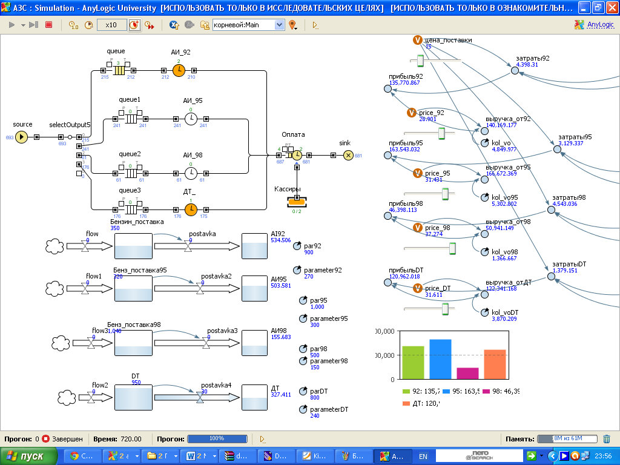The width and height of the screenshot is (620, 465).
Task: Adjust the price_95 slider handle
Action: click(445, 194)
